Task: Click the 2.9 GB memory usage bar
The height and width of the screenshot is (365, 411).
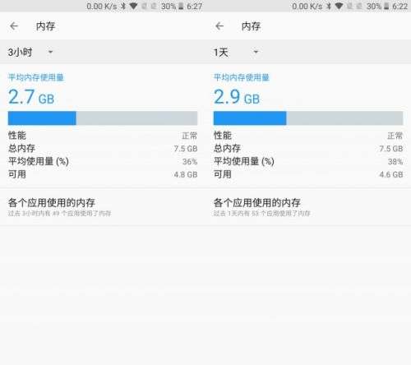Action: 308,118
